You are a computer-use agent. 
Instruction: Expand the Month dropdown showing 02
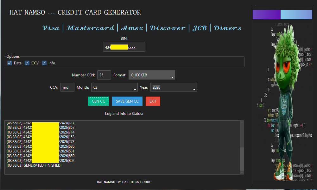pyautogui.click(x=114, y=87)
